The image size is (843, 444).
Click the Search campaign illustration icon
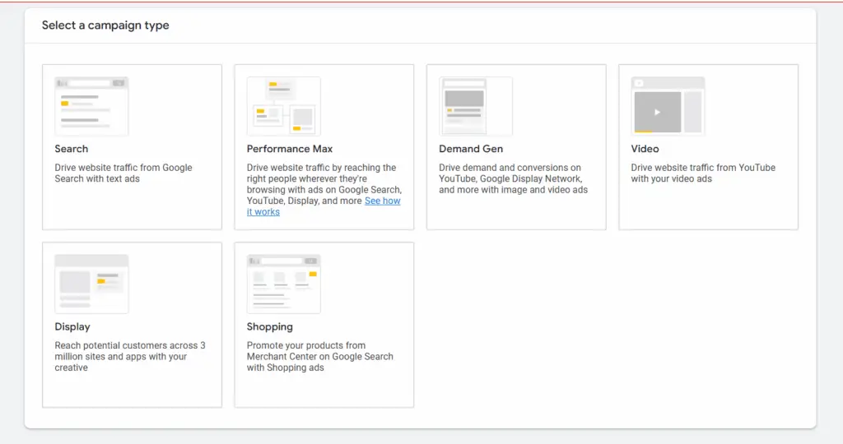(x=91, y=106)
